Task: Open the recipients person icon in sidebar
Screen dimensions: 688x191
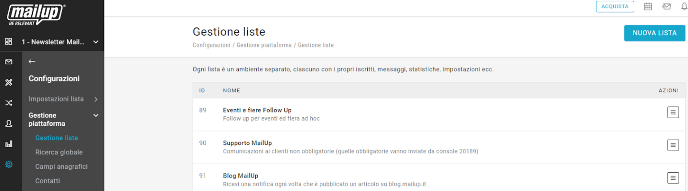Action: pyautogui.click(x=9, y=123)
